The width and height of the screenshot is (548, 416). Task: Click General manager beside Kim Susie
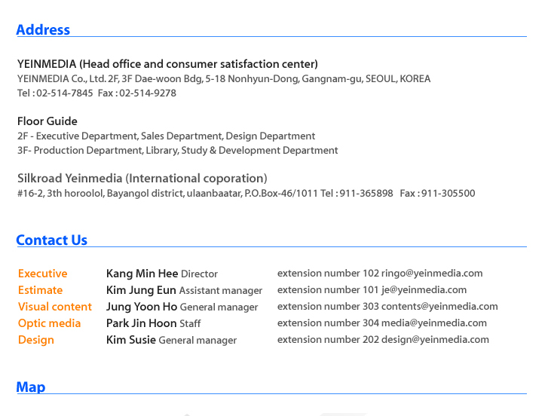tap(197, 341)
